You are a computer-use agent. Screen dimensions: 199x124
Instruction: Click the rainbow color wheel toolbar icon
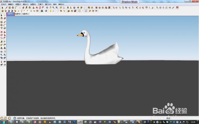pos(38,11)
